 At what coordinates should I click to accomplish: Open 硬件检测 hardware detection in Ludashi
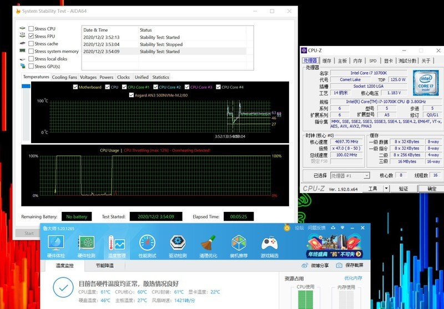tap(87, 246)
